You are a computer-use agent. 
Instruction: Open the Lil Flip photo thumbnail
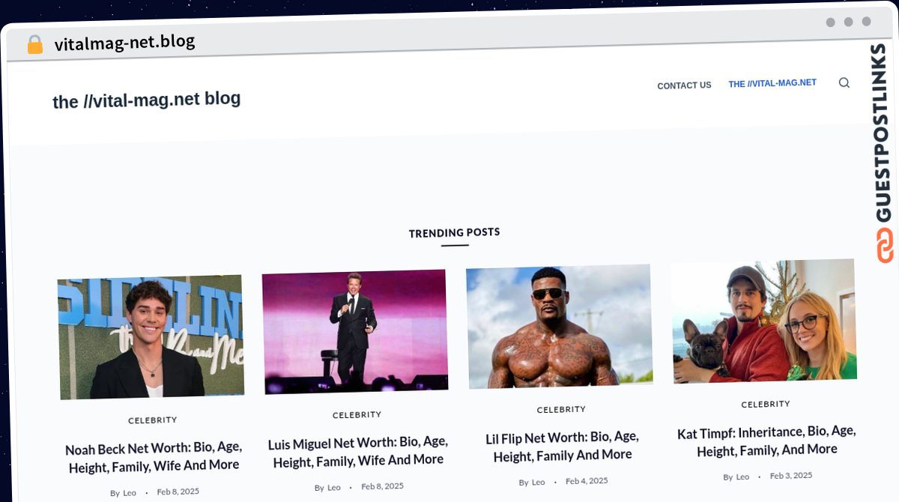click(x=560, y=326)
